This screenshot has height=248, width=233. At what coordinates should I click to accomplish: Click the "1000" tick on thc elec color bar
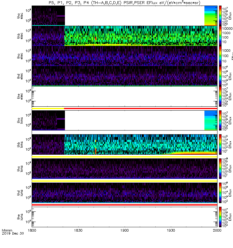coord(226,51)
